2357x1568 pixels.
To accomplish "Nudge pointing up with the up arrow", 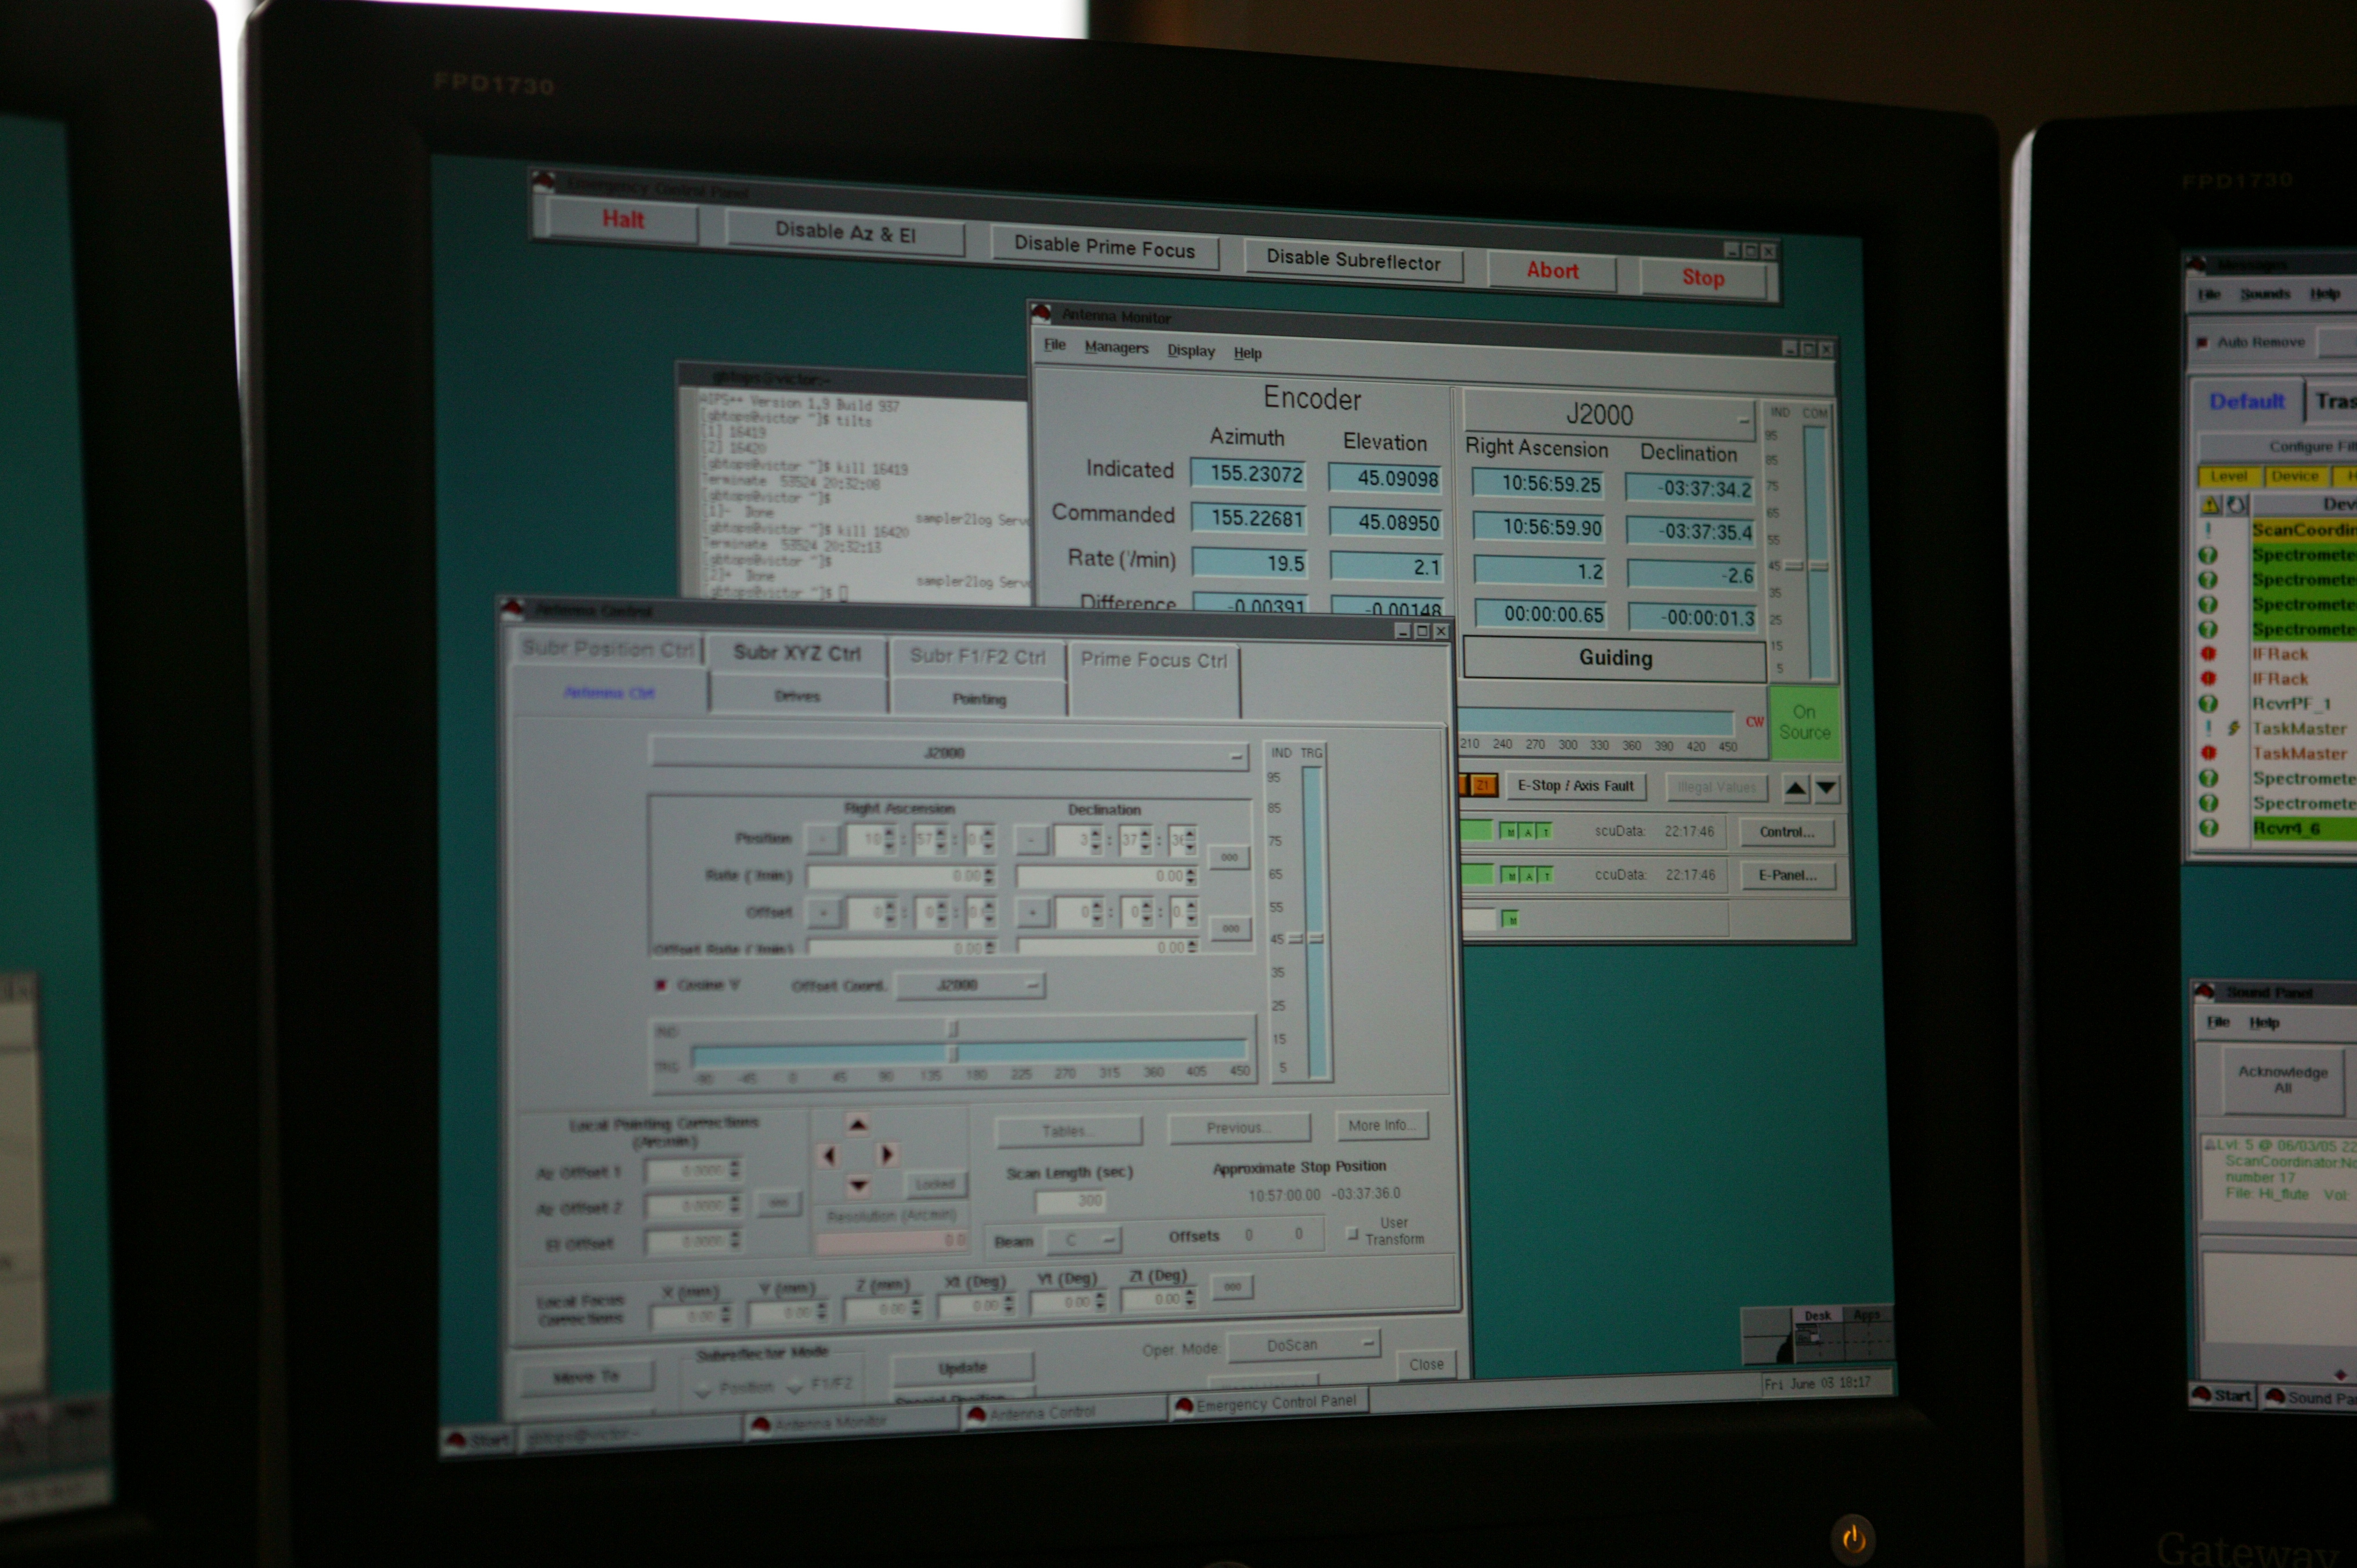I will (858, 1125).
